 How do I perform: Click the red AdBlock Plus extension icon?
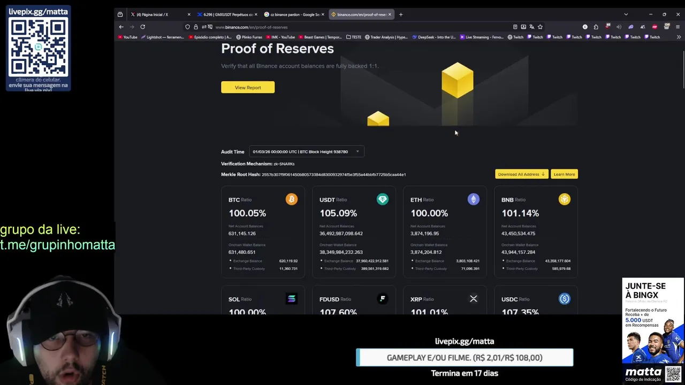(654, 27)
